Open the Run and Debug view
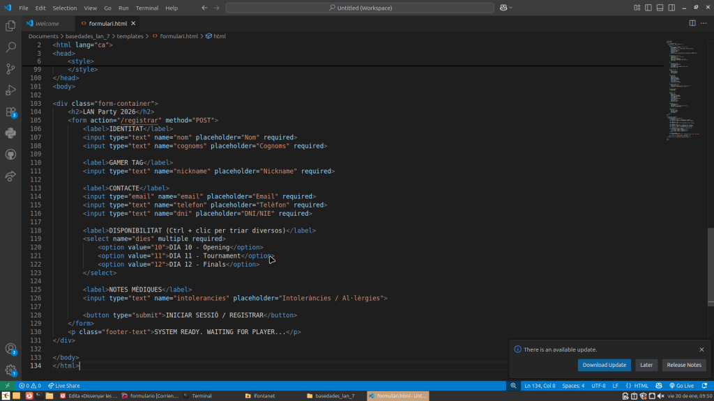Screen dimensions: 714x401 [x=10, y=90]
